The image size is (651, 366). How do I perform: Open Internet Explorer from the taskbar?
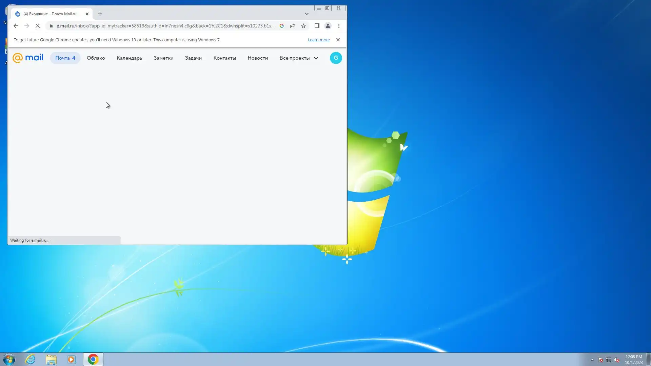(x=31, y=359)
